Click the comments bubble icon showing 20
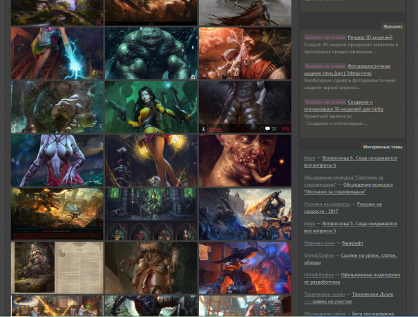418x317 pixels. coord(268,128)
